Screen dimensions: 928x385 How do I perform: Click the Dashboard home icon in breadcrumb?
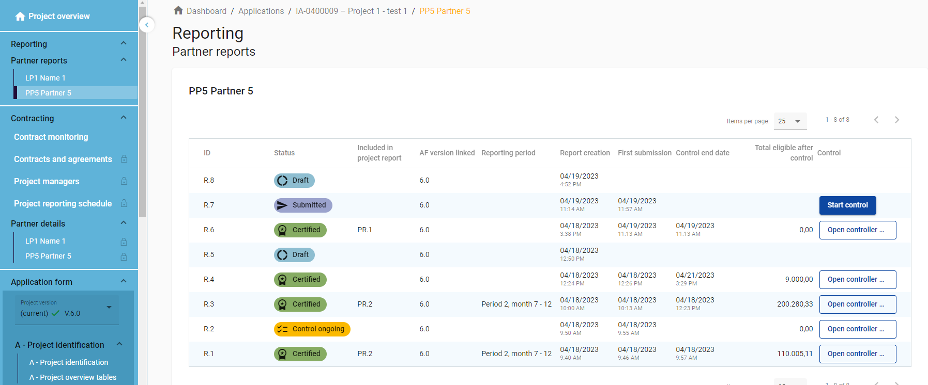pyautogui.click(x=178, y=11)
